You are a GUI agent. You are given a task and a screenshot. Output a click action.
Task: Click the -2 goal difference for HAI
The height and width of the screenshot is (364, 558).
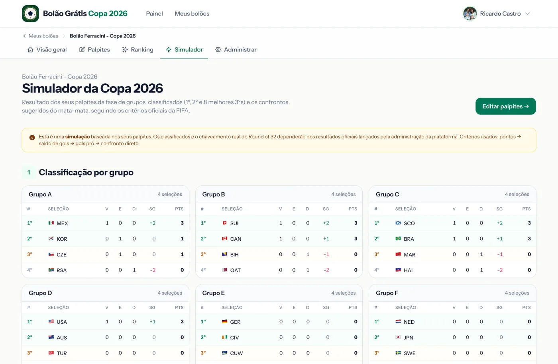coord(500,270)
